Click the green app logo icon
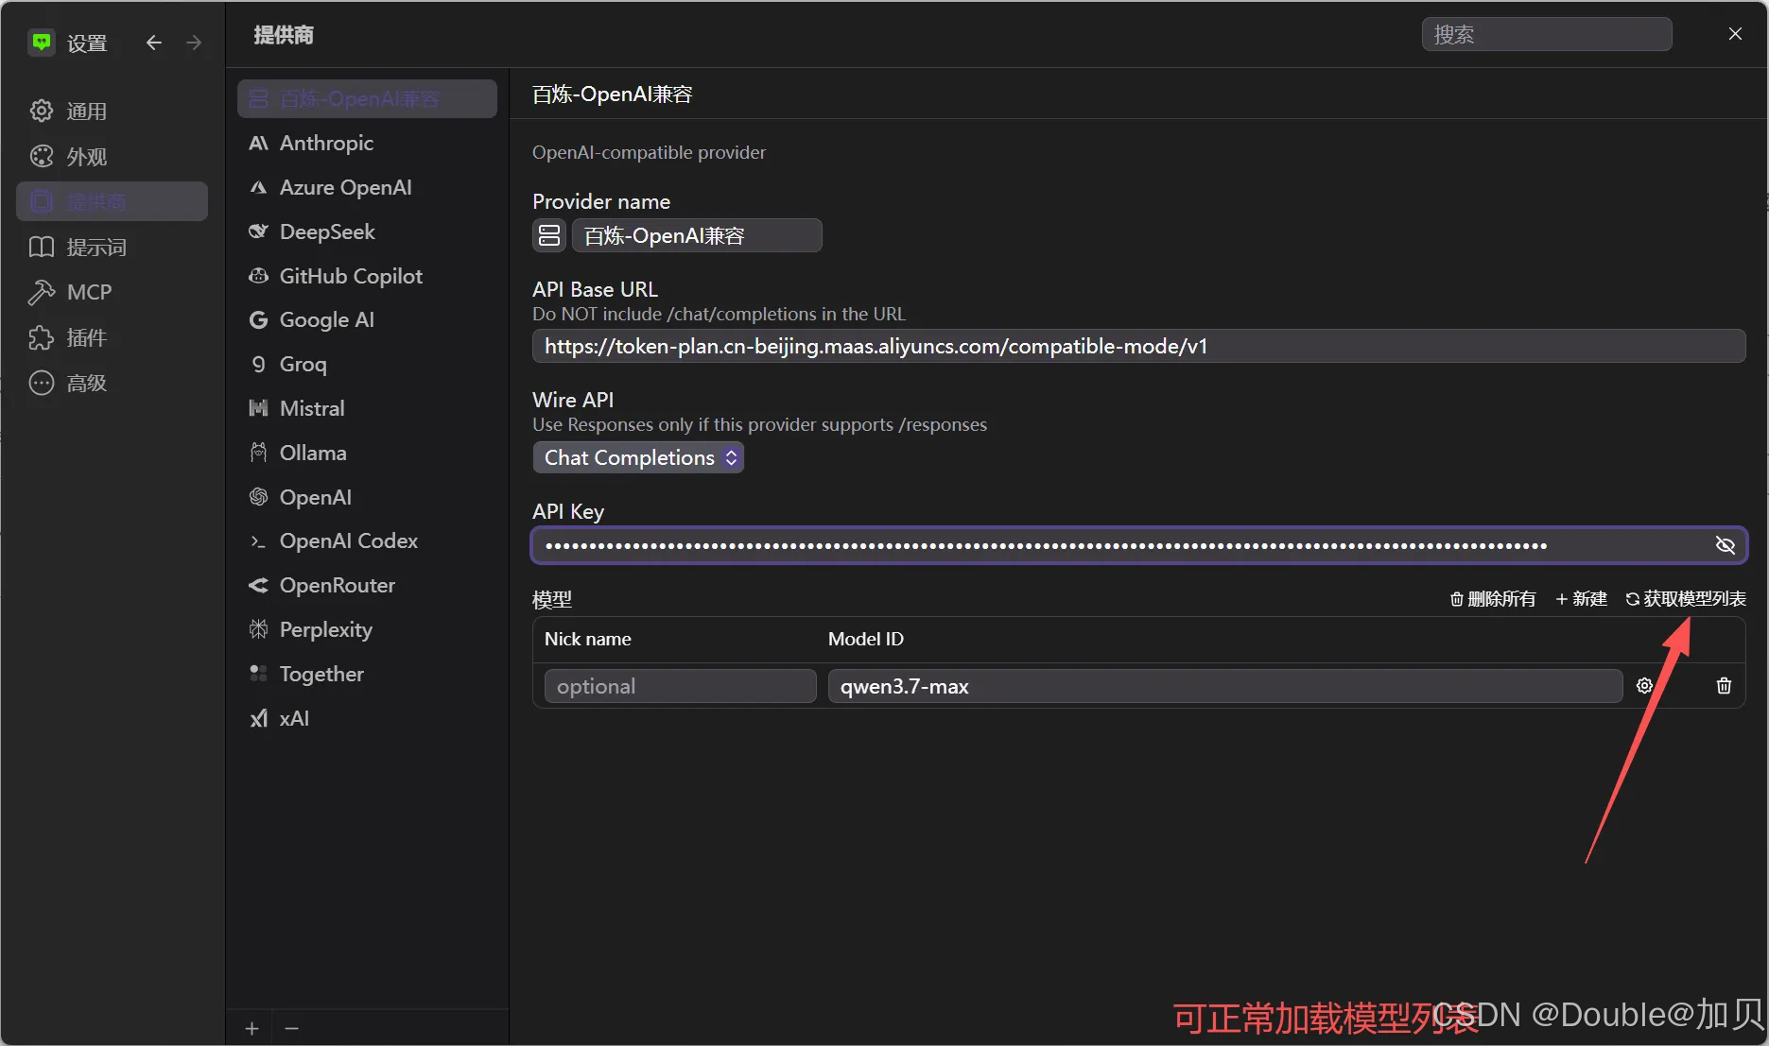 42,42
